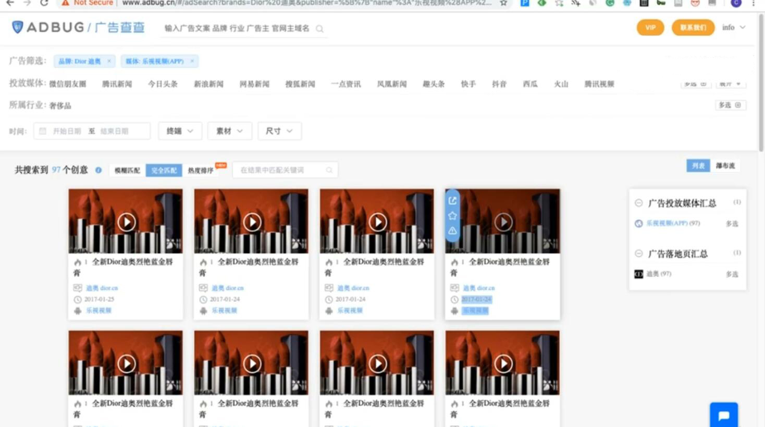The width and height of the screenshot is (765, 427).
Task: Remove the 媒体: 乐视视频(APP) filter tag
Action: [x=192, y=61]
